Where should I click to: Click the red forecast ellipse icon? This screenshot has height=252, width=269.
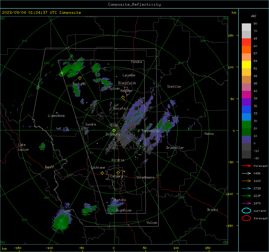(246, 218)
